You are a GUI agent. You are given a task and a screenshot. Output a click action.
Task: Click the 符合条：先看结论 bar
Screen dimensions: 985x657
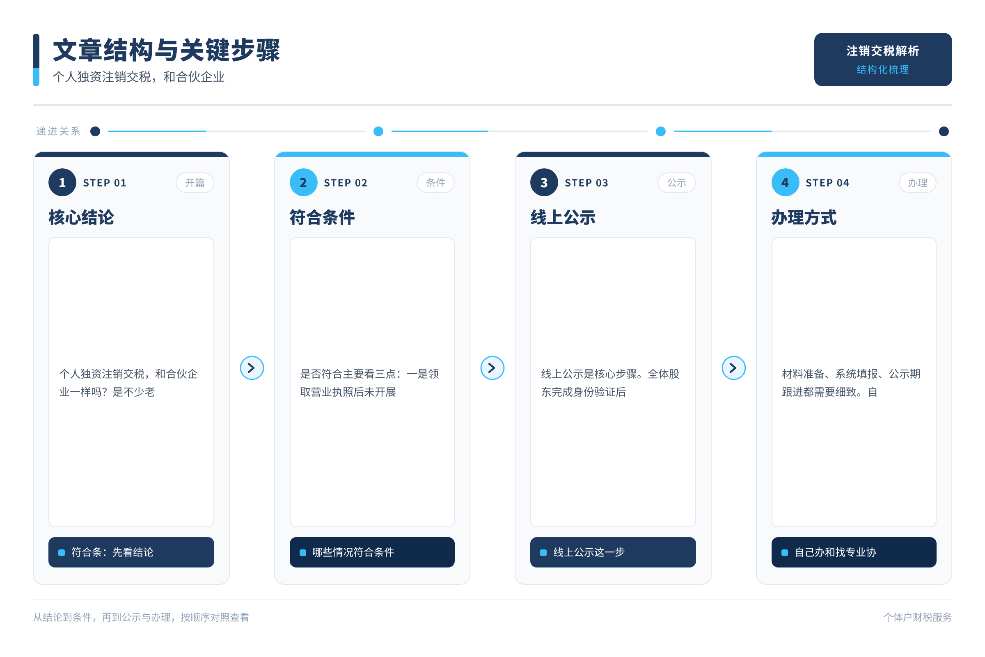click(x=131, y=552)
